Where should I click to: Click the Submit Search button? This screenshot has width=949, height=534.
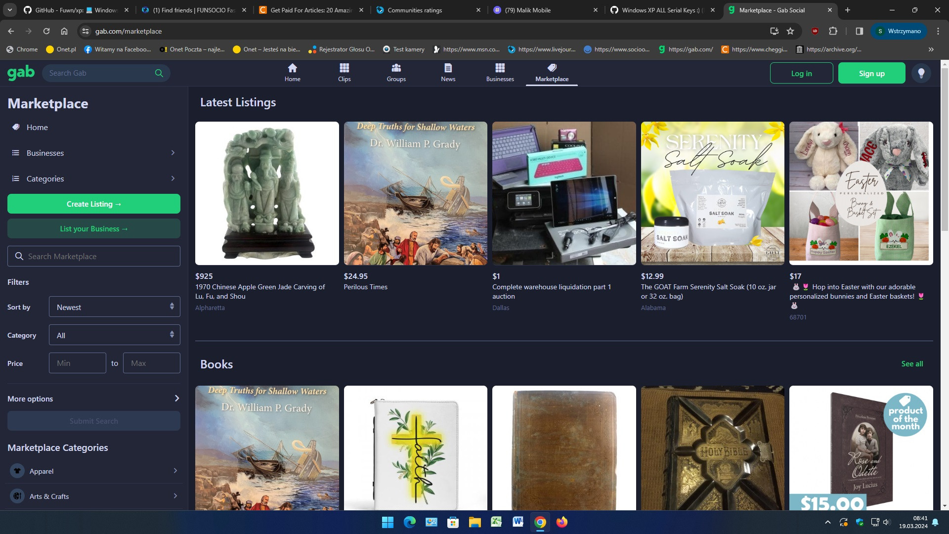93,421
